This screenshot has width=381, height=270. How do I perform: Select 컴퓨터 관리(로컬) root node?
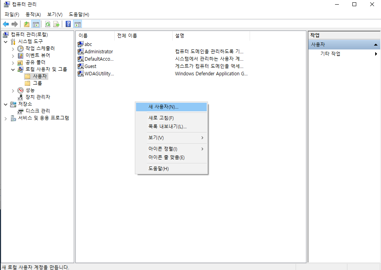26,35
